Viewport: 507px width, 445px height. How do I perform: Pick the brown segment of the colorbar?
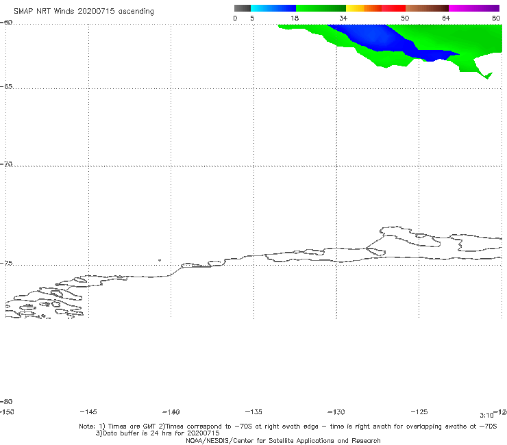coord(427,8)
